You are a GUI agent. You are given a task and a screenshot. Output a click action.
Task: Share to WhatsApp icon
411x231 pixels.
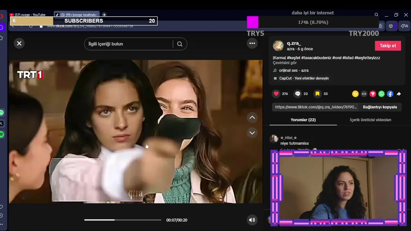[x=381, y=94]
